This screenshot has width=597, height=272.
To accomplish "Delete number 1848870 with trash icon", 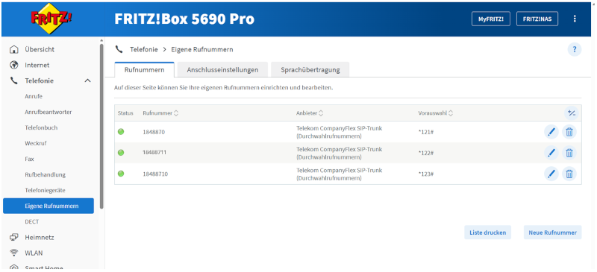I will pos(569,132).
